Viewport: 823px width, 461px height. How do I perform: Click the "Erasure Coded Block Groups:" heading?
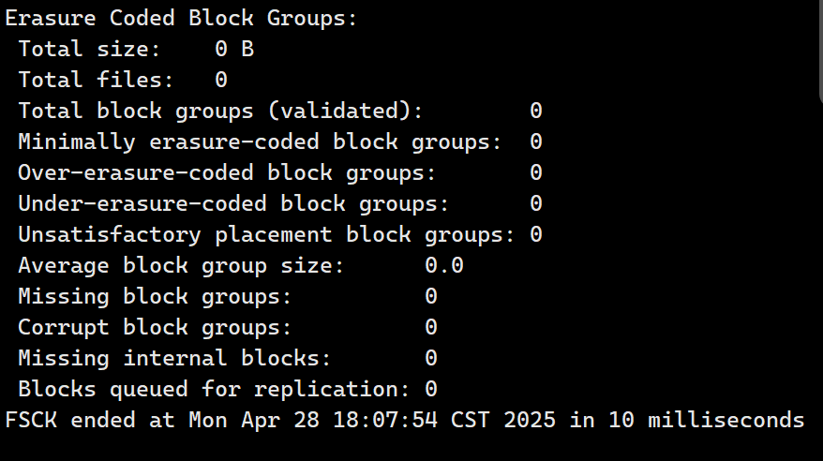(181, 18)
